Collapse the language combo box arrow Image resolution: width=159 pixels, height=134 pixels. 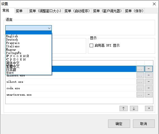pos(49,28)
